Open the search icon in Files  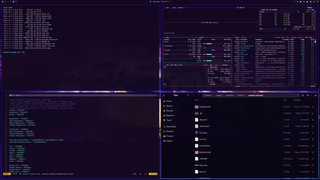(x=164, y=95)
